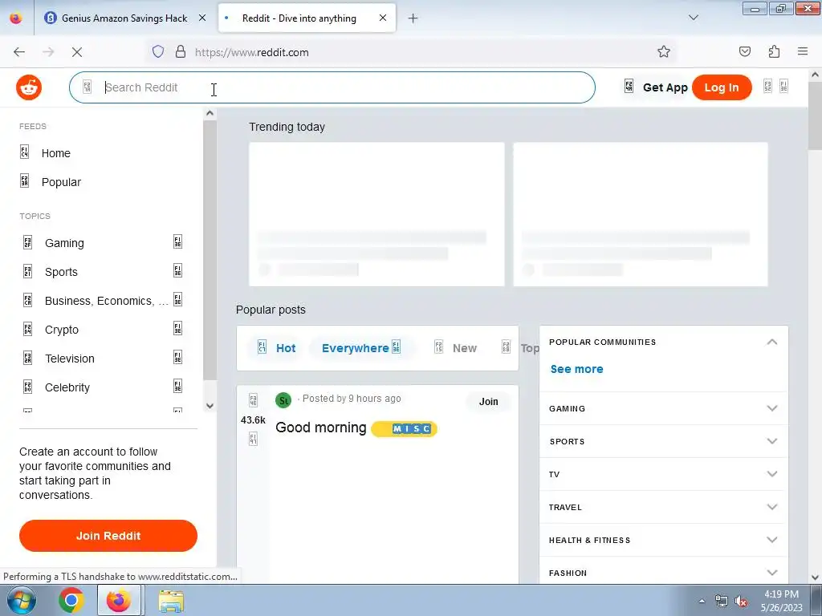Expand the GAMING communities section
This screenshot has width=822, height=616.
(771, 408)
